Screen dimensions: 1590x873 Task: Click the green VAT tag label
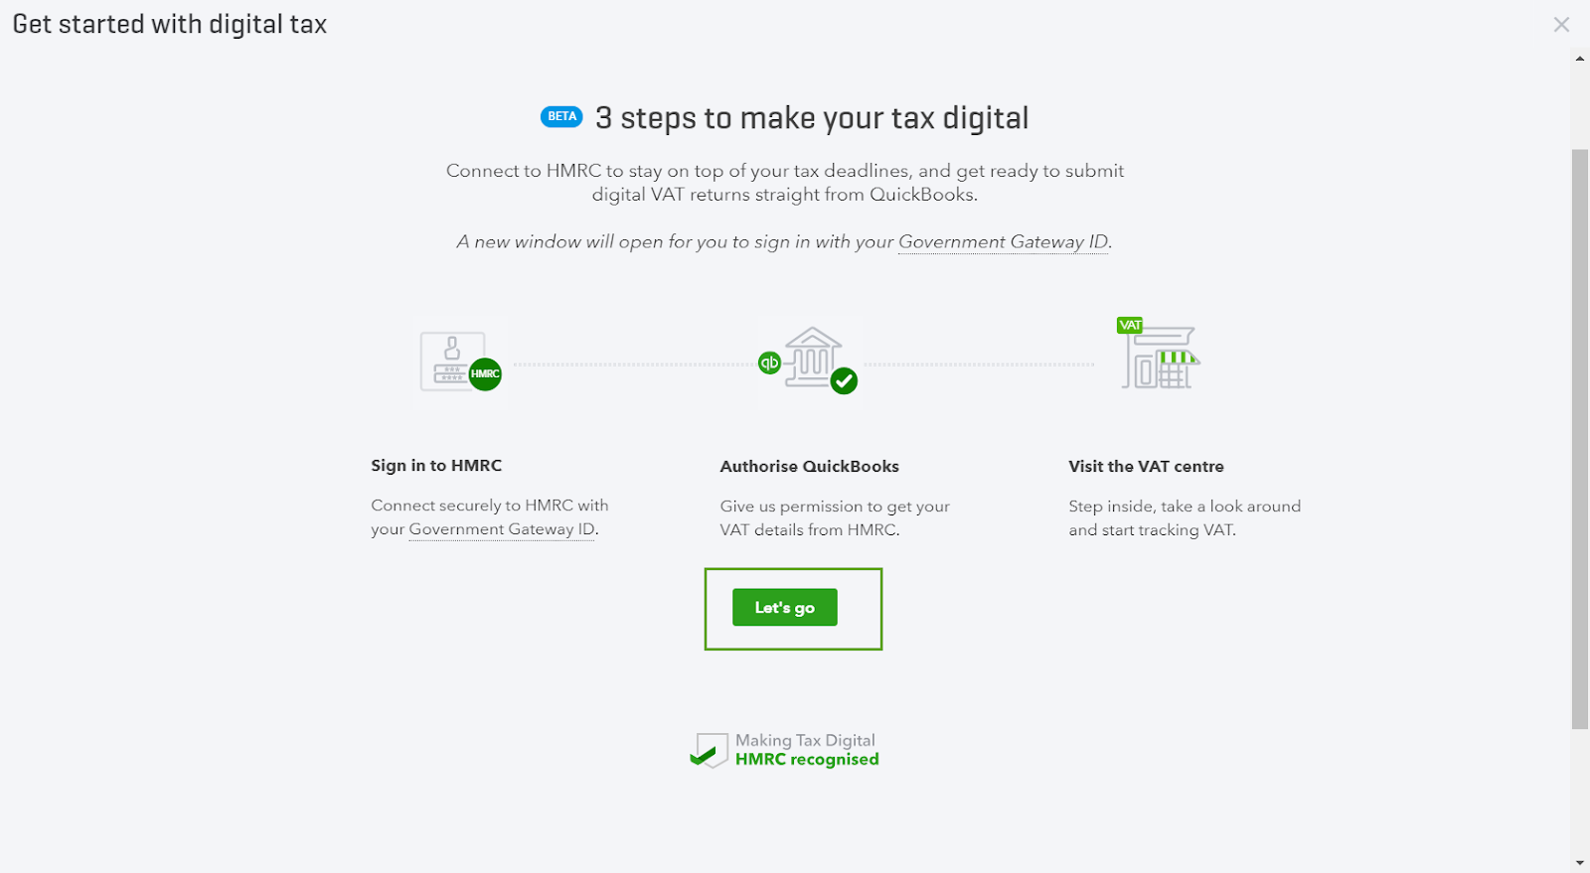click(x=1130, y=325)
